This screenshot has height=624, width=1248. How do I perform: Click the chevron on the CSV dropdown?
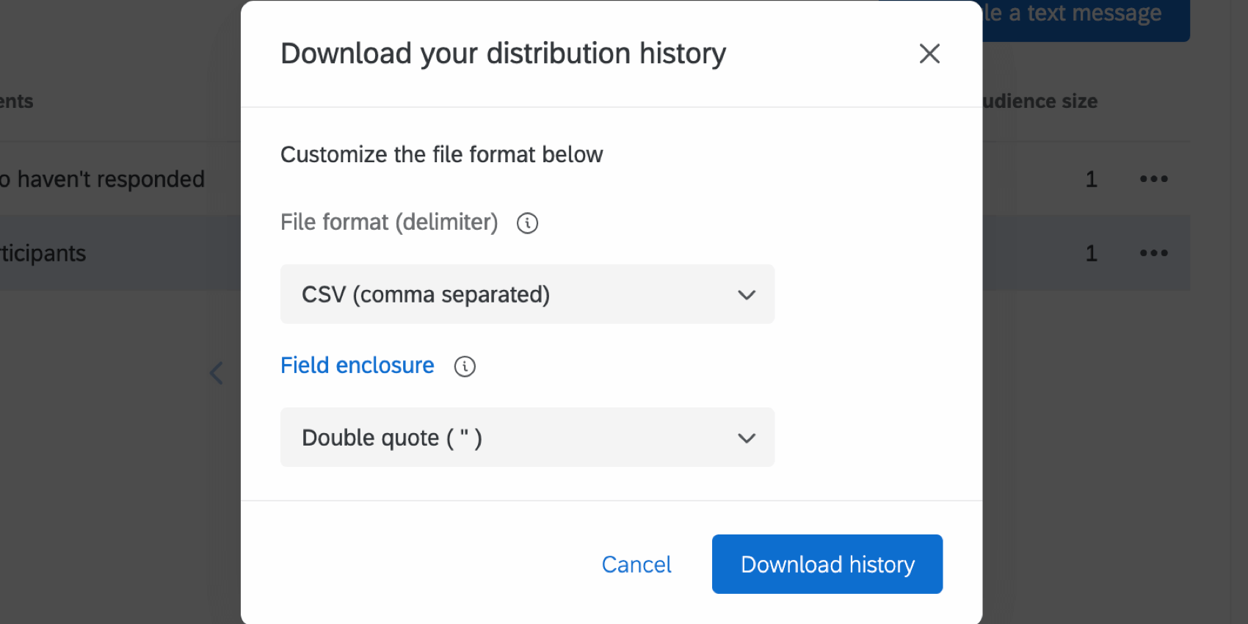(x=747, y=294)
